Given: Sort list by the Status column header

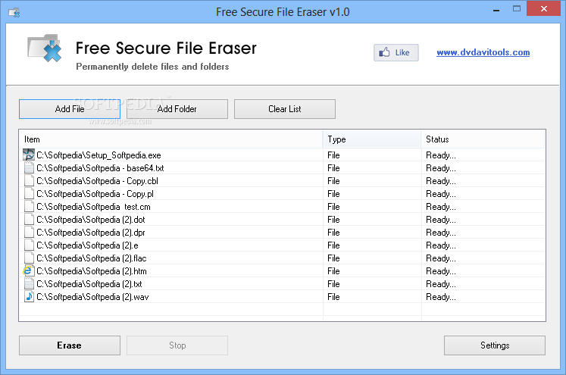Looking at the screenshot, I should click(483, 139).
